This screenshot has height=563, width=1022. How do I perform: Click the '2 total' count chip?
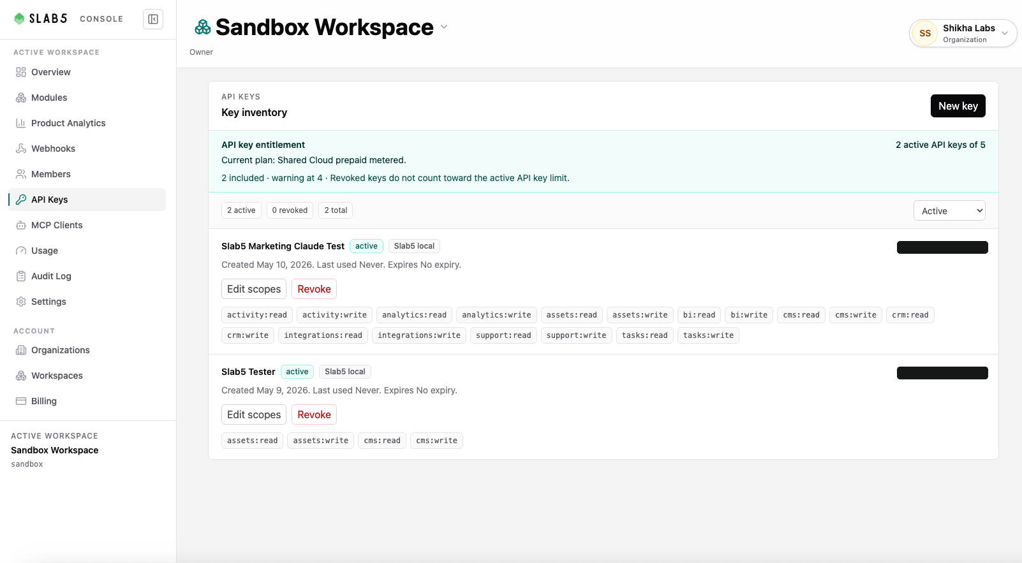click(x=336, y=210)
